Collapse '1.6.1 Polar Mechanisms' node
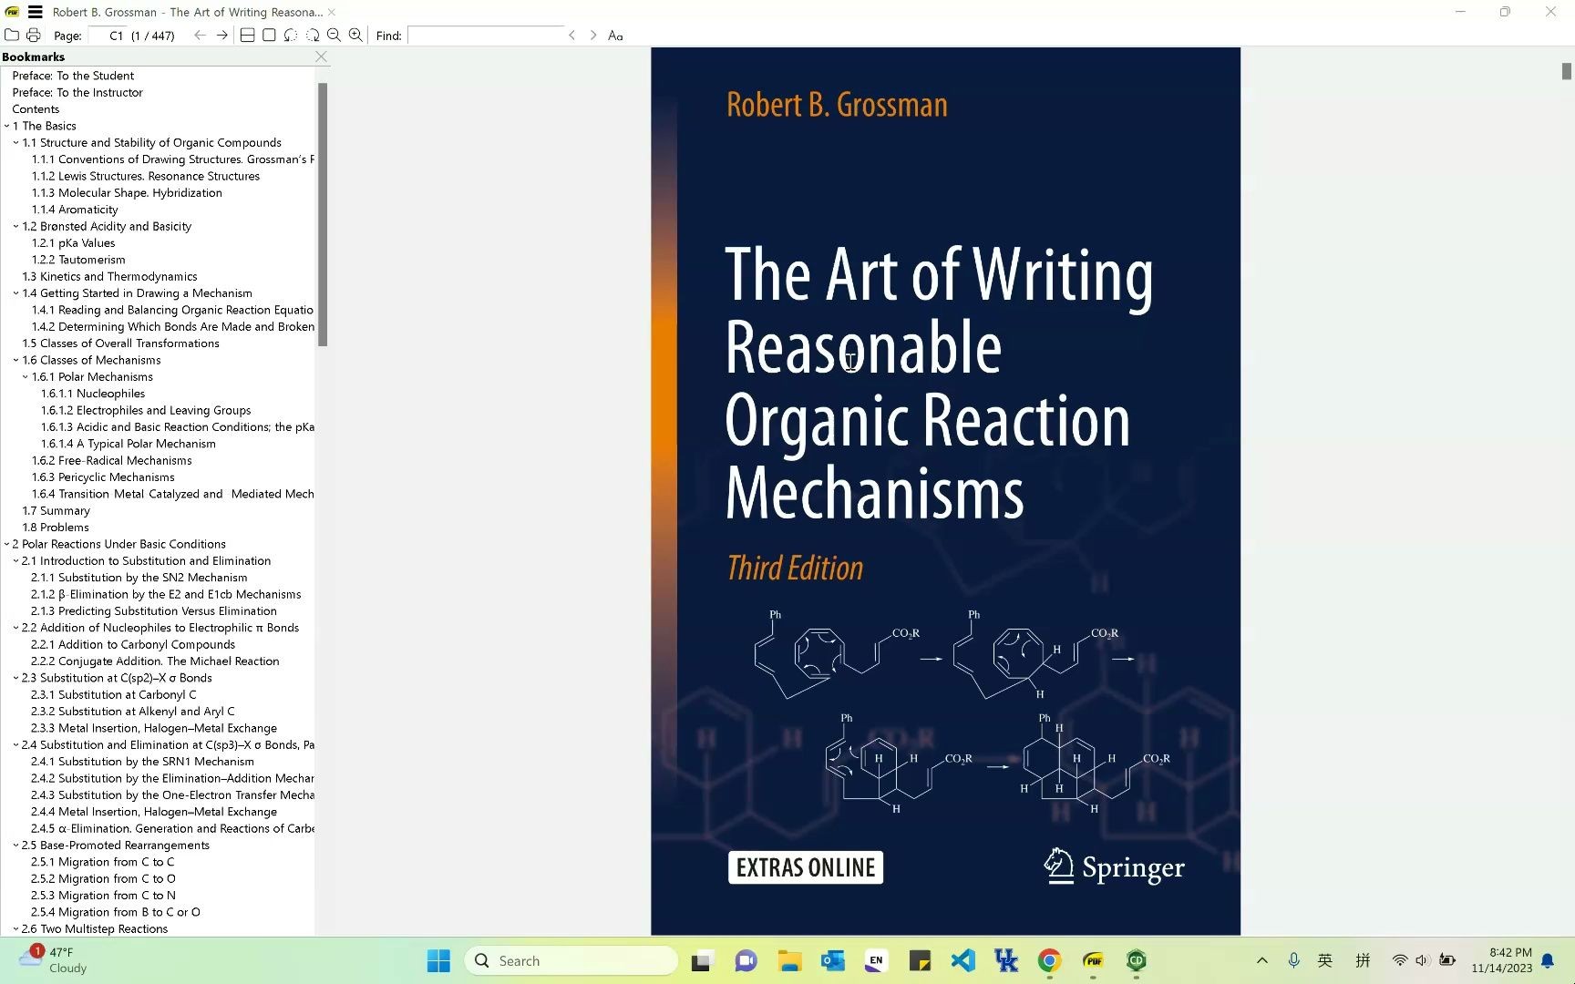 [x=26, y=376]
